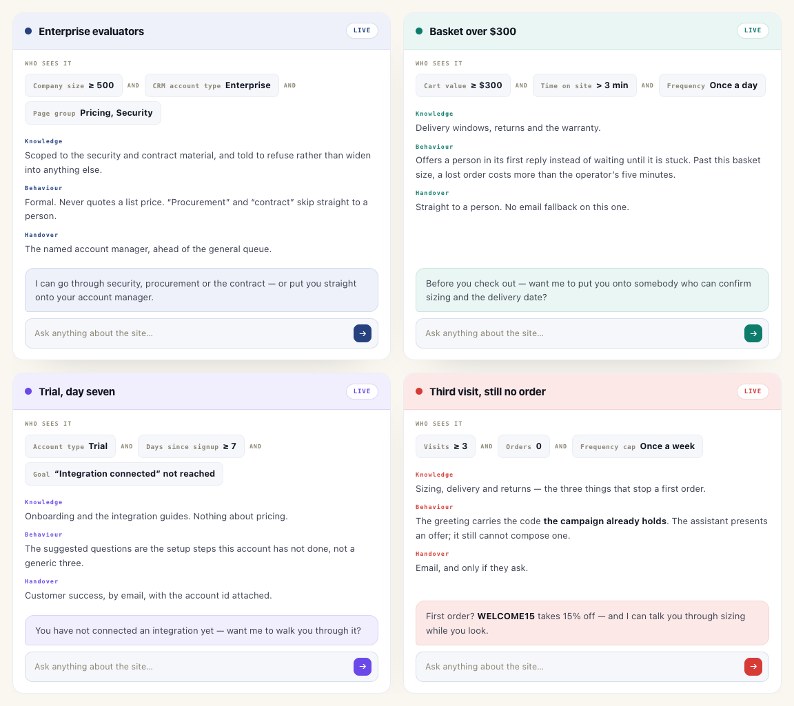Image resolution: width=794 pixels, height=706 pixels.
Task: Select the CRM account type Enterprise chip
Action: point(212,85)
